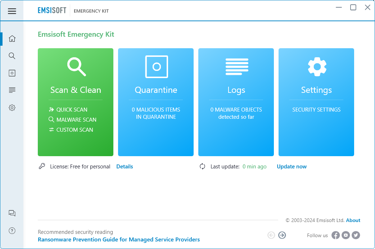This screenshot has width=375, height=249.
Task: Click the large Quarantine box icon
Action: [157, 67]
